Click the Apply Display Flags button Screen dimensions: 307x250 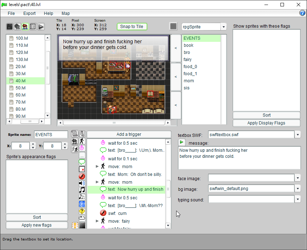tap(266, 123)
